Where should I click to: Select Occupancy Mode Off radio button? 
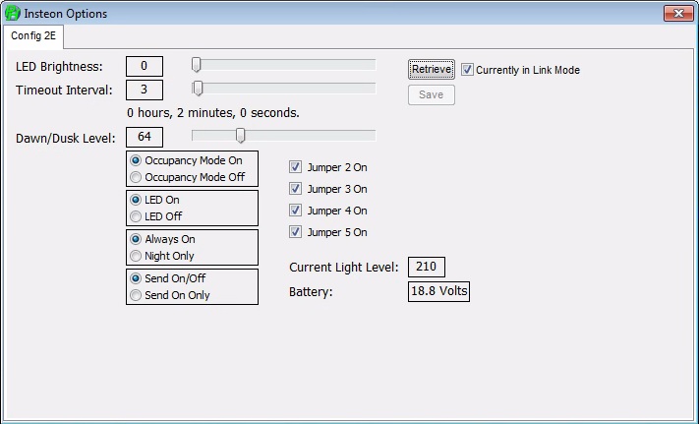point(136,177)
